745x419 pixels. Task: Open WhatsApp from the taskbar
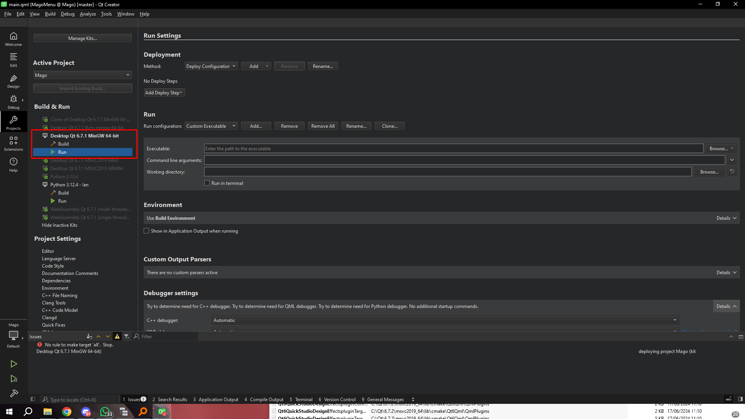tap(105, 412)
